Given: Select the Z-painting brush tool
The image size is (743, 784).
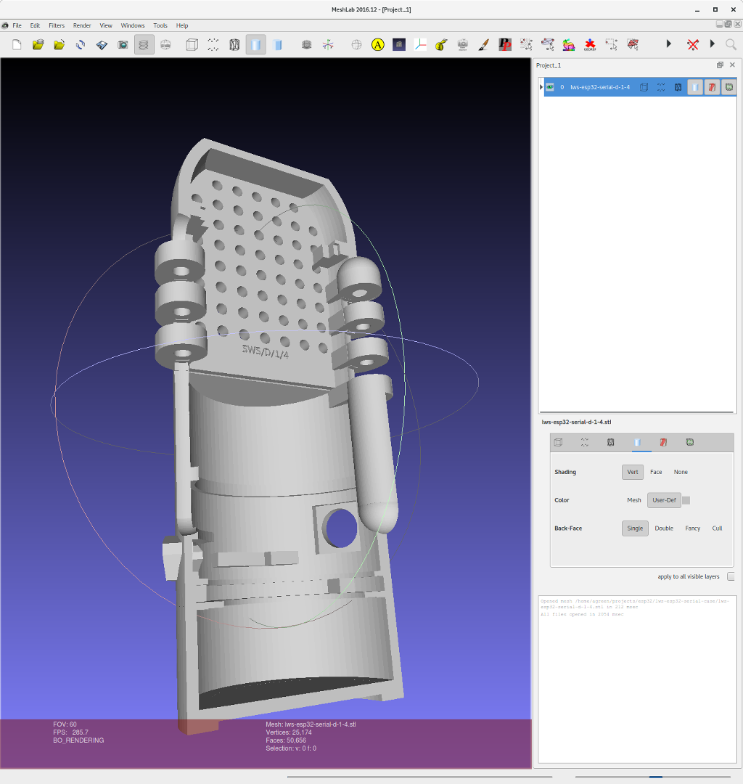Looking at the screenshot, I should point(483,45).
